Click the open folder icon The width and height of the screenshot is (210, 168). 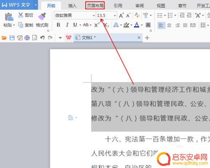4,38
